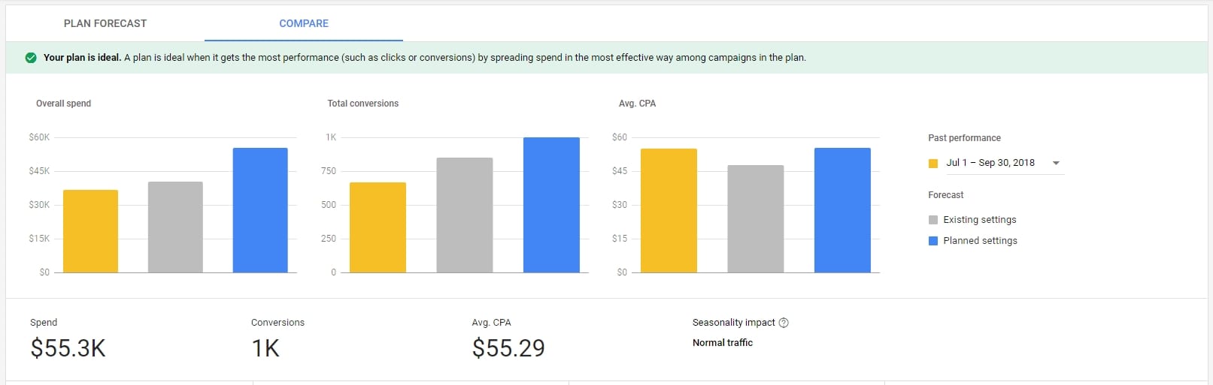Click the Planned settings legend label

[980, 241]
